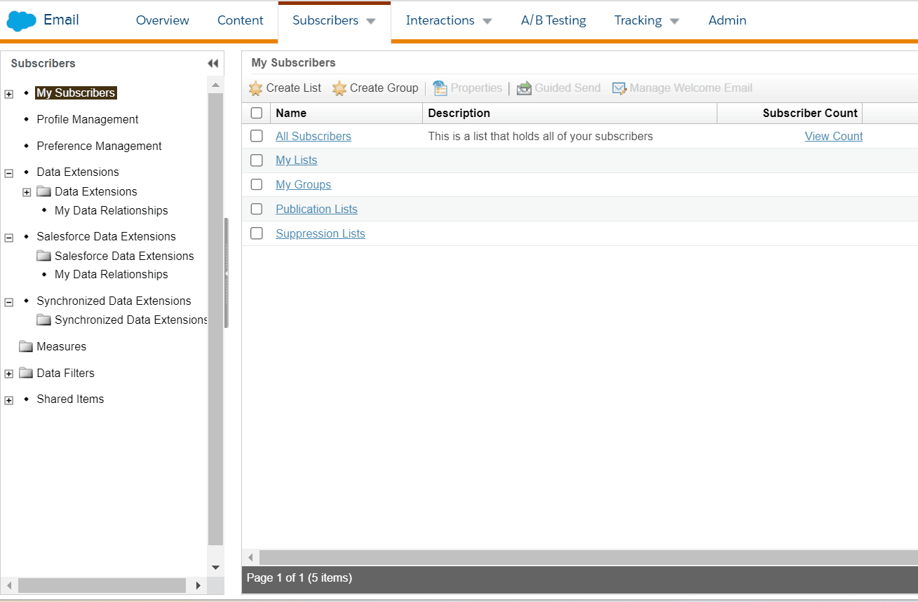Screen dimensions: 918x602
Task: Expand the Shared Items tree node
Action: [8, 399]
